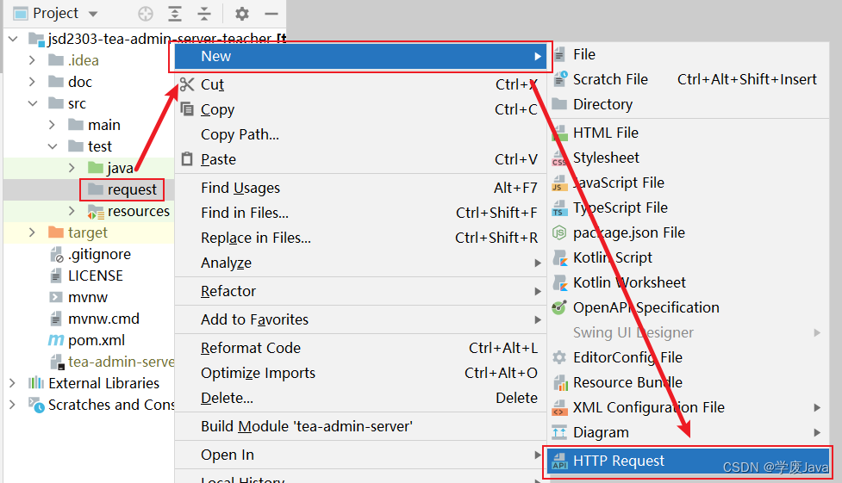Screen dimensions: 842x483
Task: Collapse the jsd2303-tea-admin-server-teacher root node
Action: click(14, 39)
